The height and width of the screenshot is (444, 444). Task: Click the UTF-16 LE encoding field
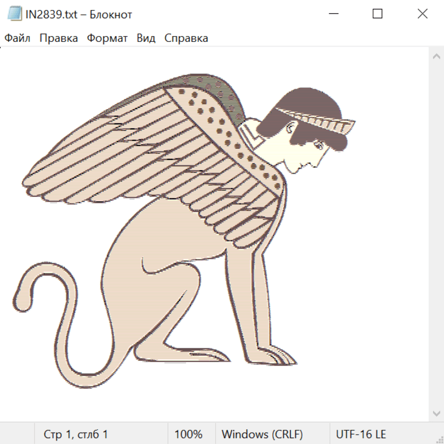tap(361, 435)
